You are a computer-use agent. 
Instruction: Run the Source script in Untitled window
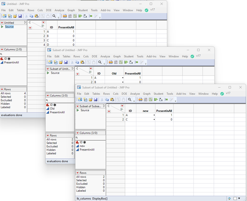click(x=2, y=27)
